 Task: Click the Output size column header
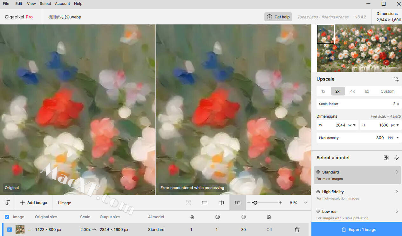coord(110,217)
